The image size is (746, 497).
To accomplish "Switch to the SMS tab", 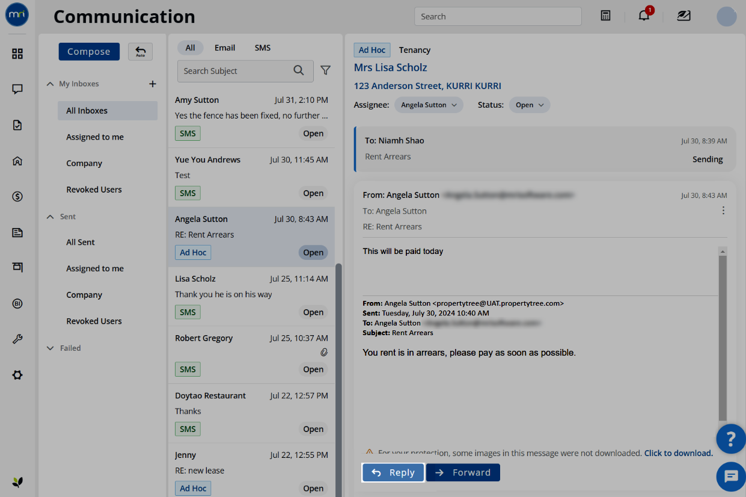I will (263, 48).
